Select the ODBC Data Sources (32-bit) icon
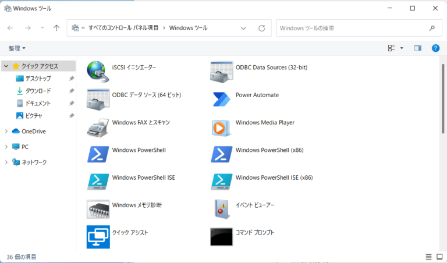 click(222, 72)
